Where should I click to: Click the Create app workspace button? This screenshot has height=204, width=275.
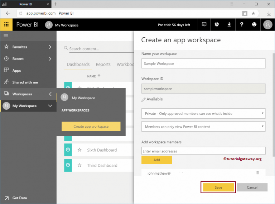[91, 126]
